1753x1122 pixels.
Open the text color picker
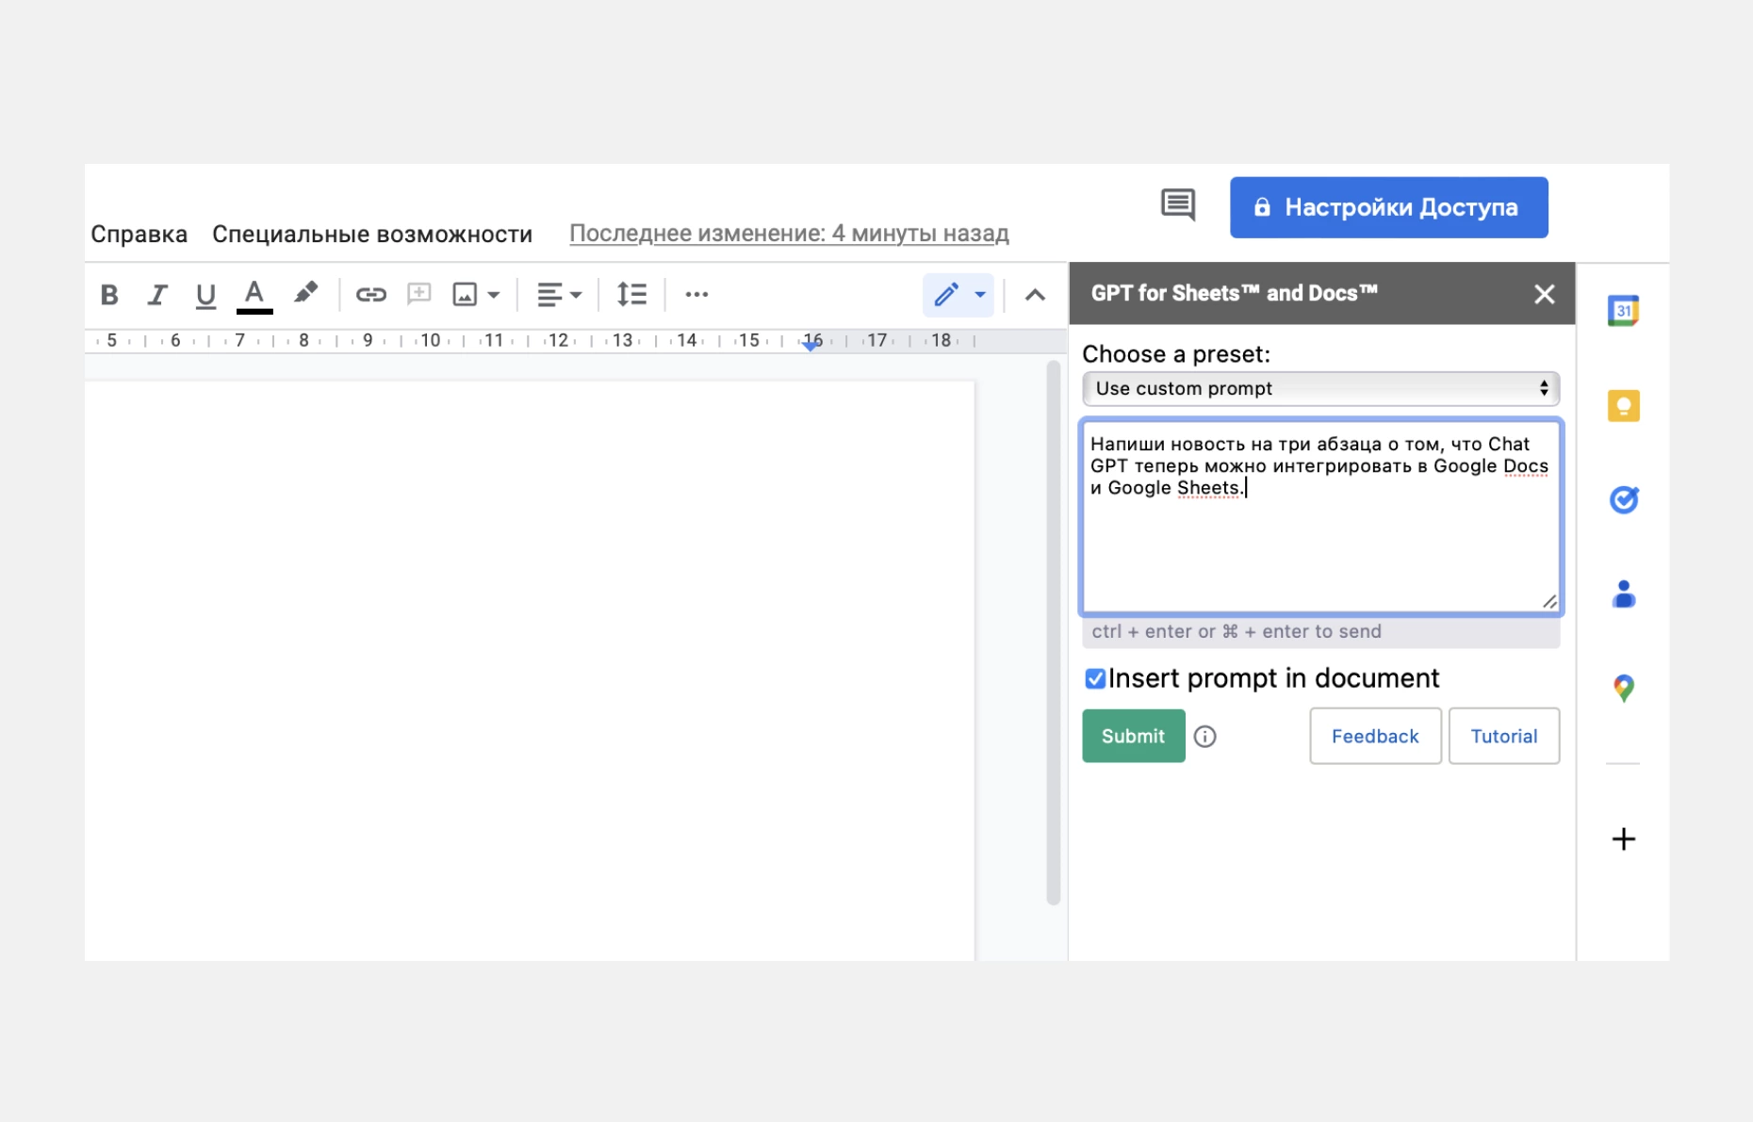(x=254, y=295)
